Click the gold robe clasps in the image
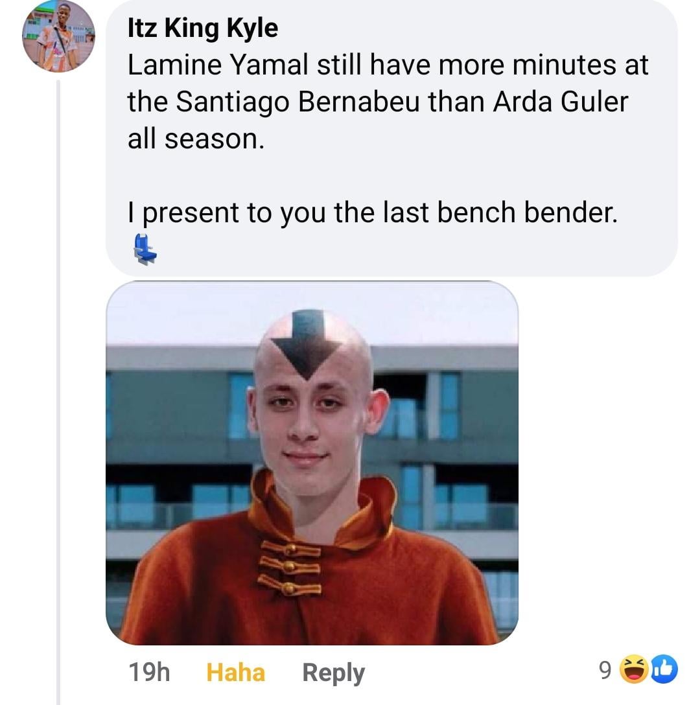Image resolution: width=700 pixels, height=705 pixels. coord(290,568)
